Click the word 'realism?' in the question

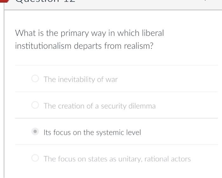pyautogui.click(x=139, y=46)
